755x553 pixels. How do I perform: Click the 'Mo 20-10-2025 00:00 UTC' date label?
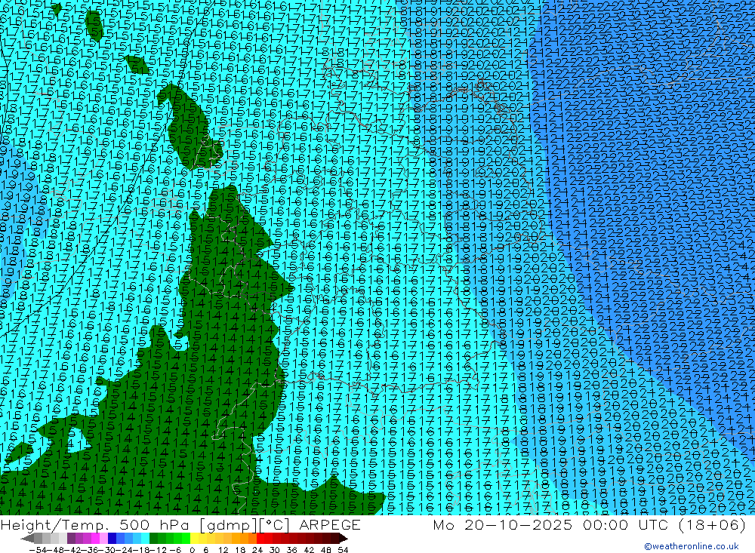(x=553, y=524)
